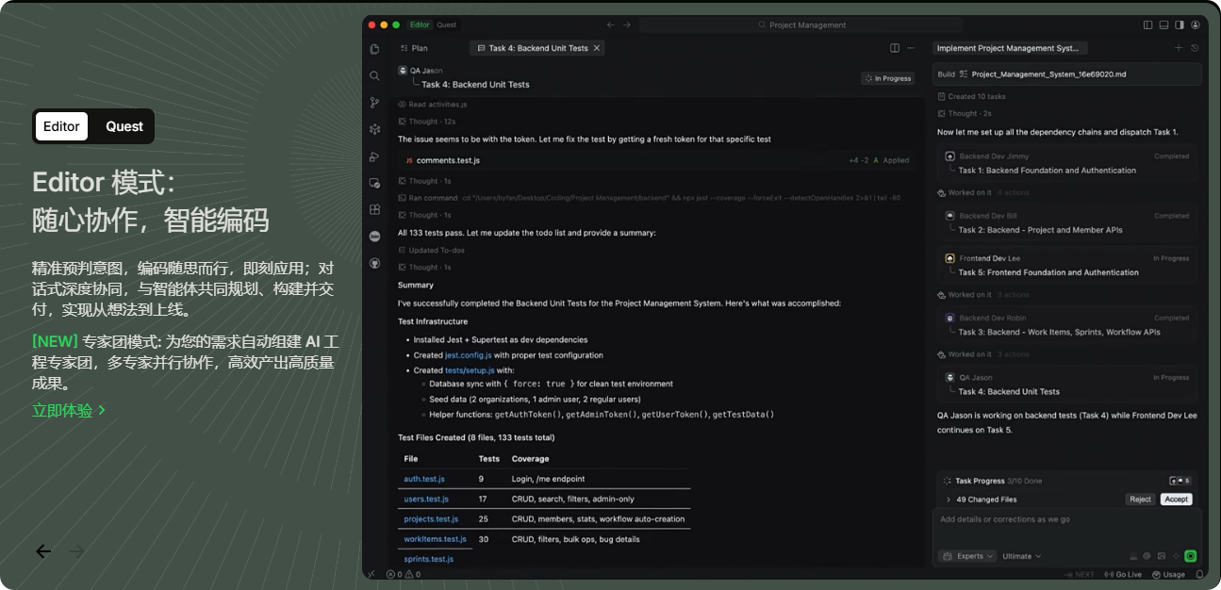
Task: Open the Experts mode dropdown
Action: click(x=968, y=556)
